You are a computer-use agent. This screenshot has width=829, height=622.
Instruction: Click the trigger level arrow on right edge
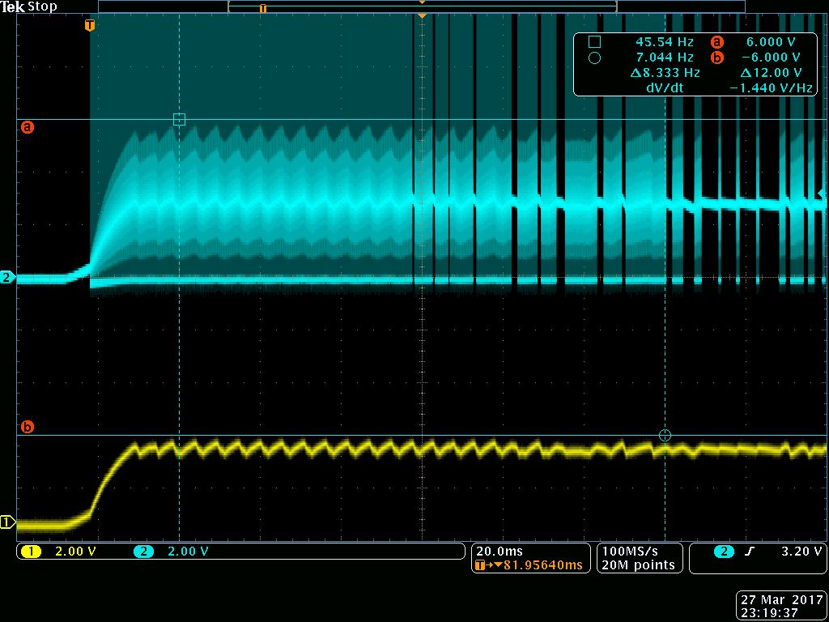[x=821, y=193]
